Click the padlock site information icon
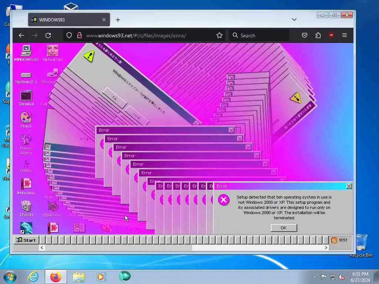Image resolution: width=379 pixels, height=284 pixels. (x=79, y=35)
